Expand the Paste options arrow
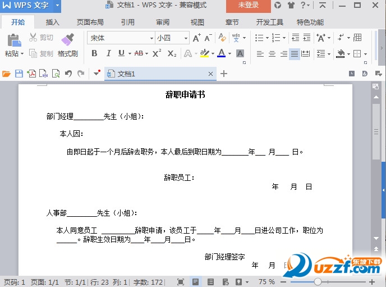Viewport: 386px width, 287px height. point(22,54)
